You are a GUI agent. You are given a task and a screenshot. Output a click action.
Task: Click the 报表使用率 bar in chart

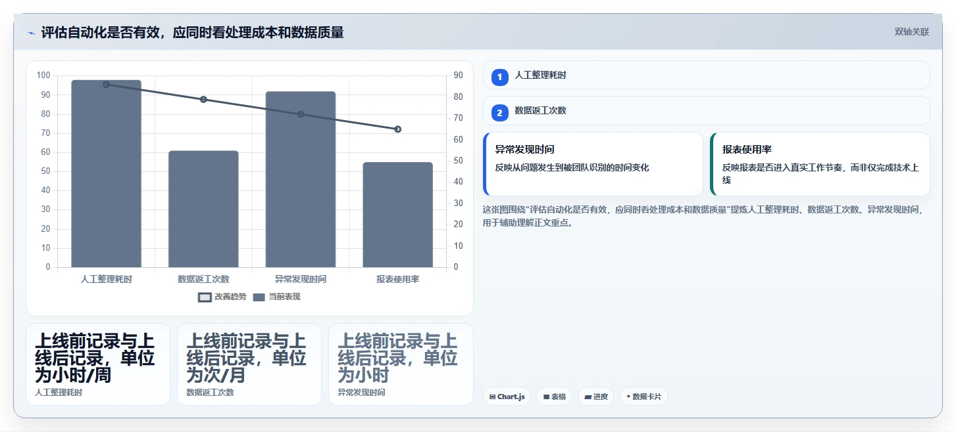pos(398,215)
